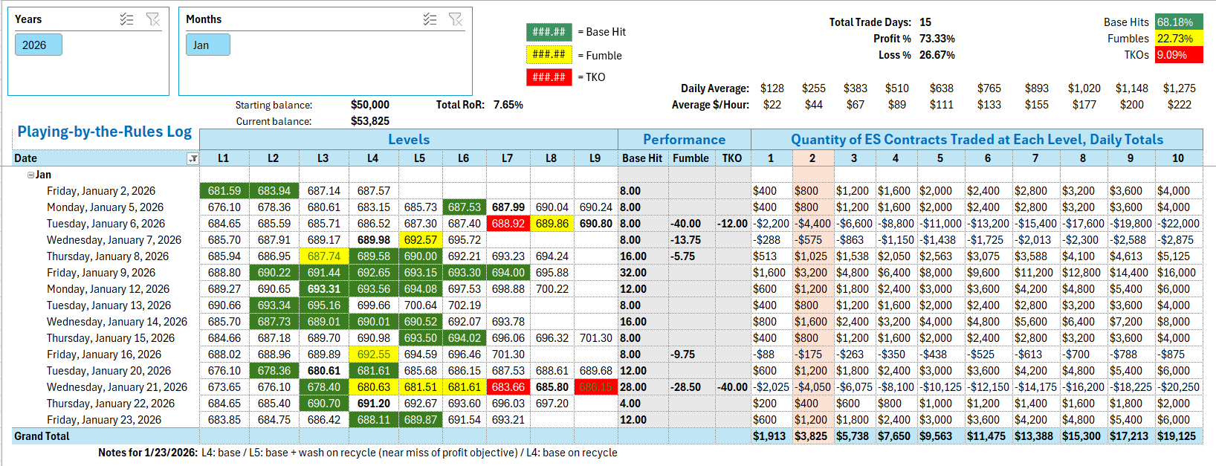This screenshot has height=466, width=1216.
Task: Select the Performance header band
Action: pos(684,140)
